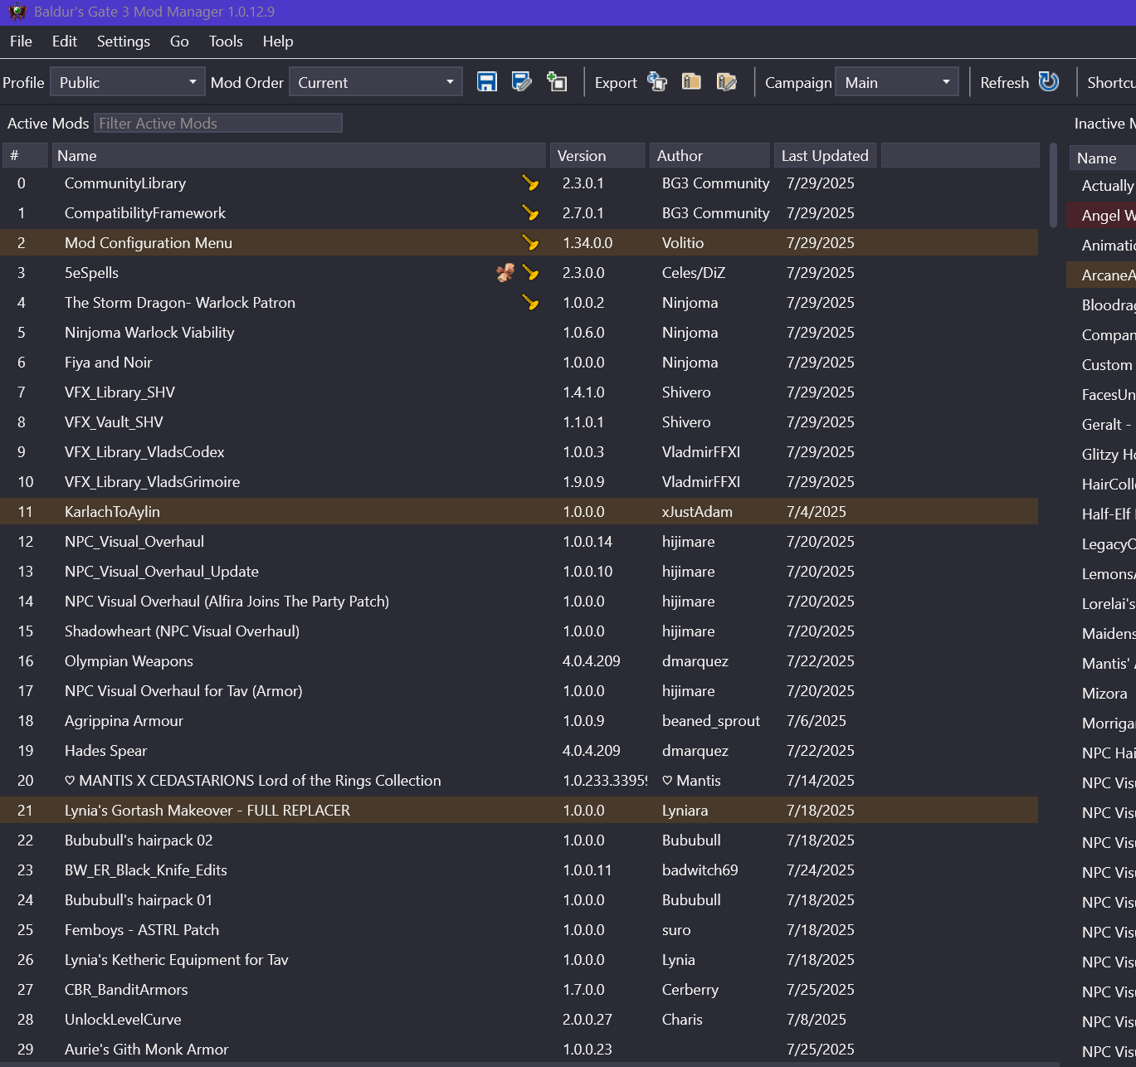1136x1067 pixels.
Task: Select the Olympian Weapons mod
Action: pyautogui.click(x=519, y=661)
